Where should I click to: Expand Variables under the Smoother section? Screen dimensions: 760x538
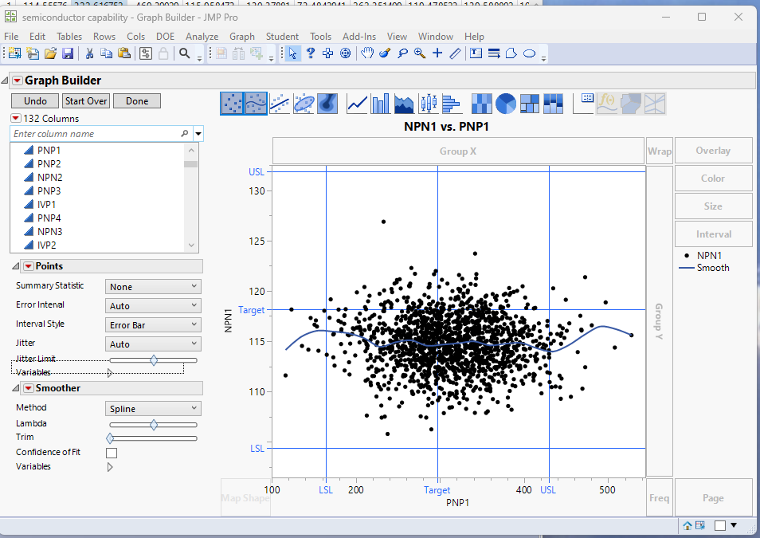click(110, 467)
